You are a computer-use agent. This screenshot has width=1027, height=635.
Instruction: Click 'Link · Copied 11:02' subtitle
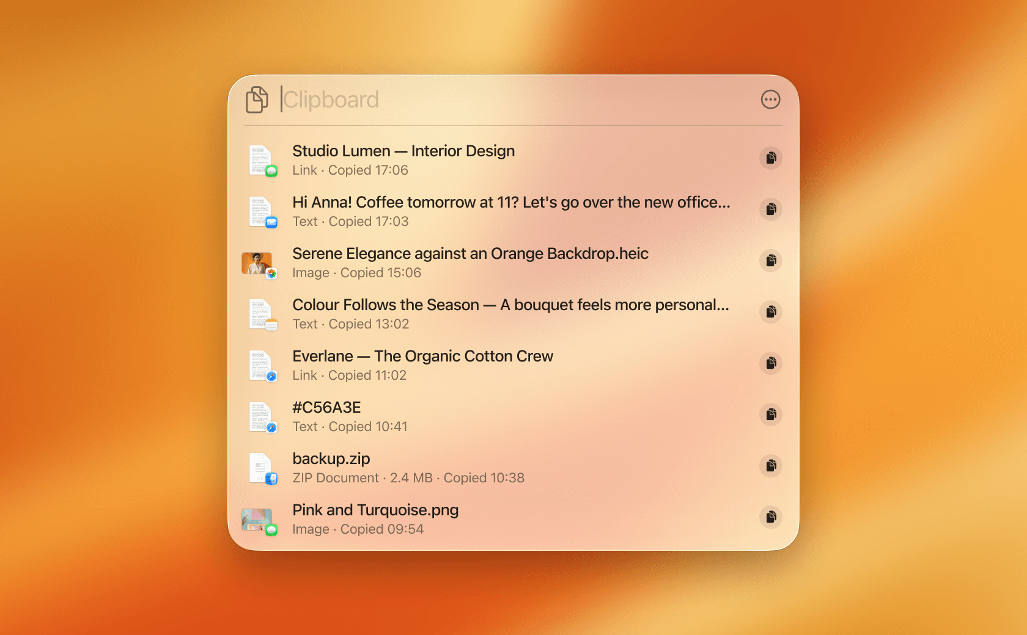[349, 376]
